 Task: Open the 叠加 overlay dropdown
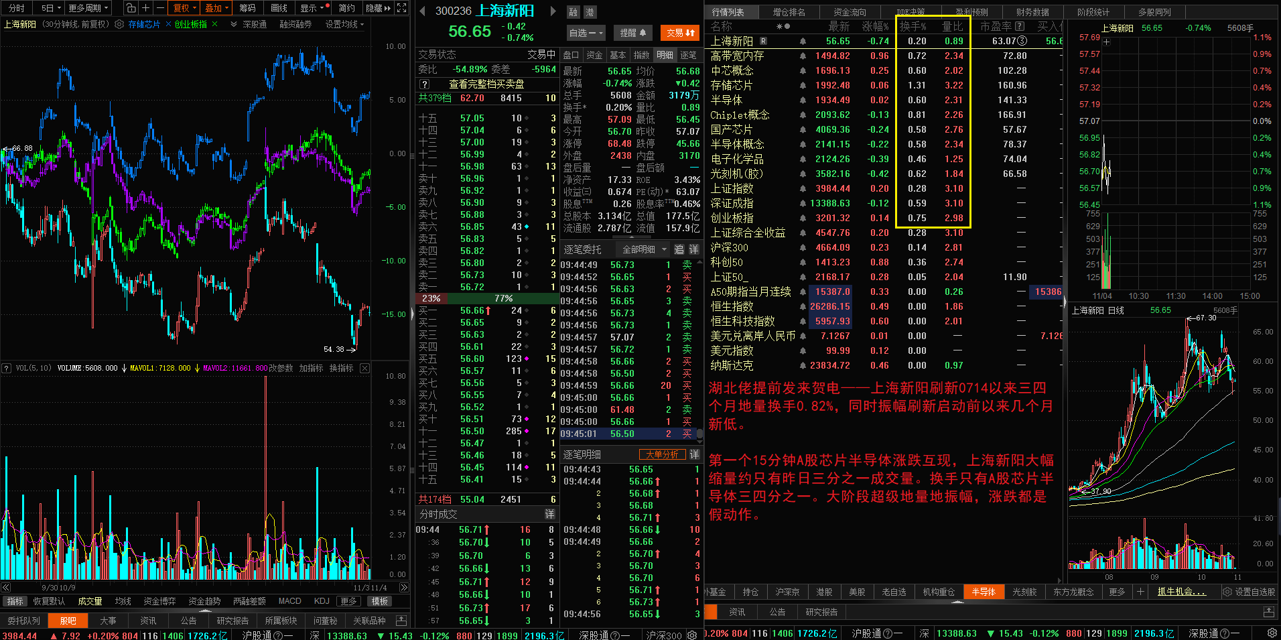point(216,8)
